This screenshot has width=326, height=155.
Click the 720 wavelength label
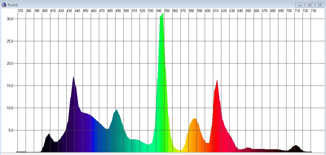point(305,11)
